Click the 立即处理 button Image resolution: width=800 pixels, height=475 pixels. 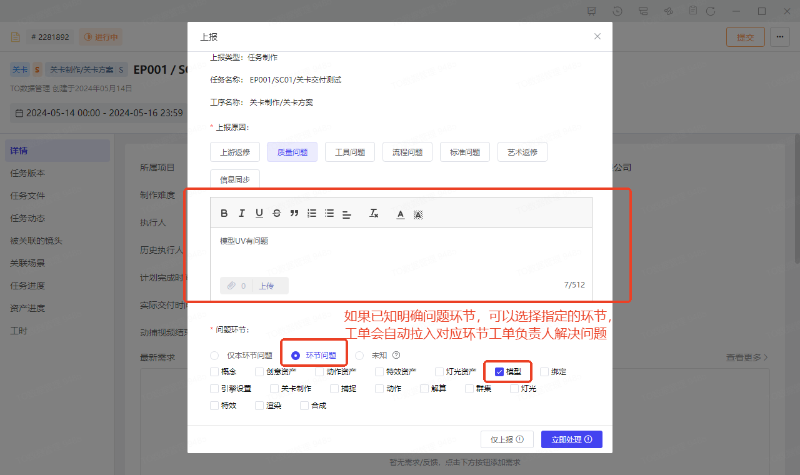571,439
